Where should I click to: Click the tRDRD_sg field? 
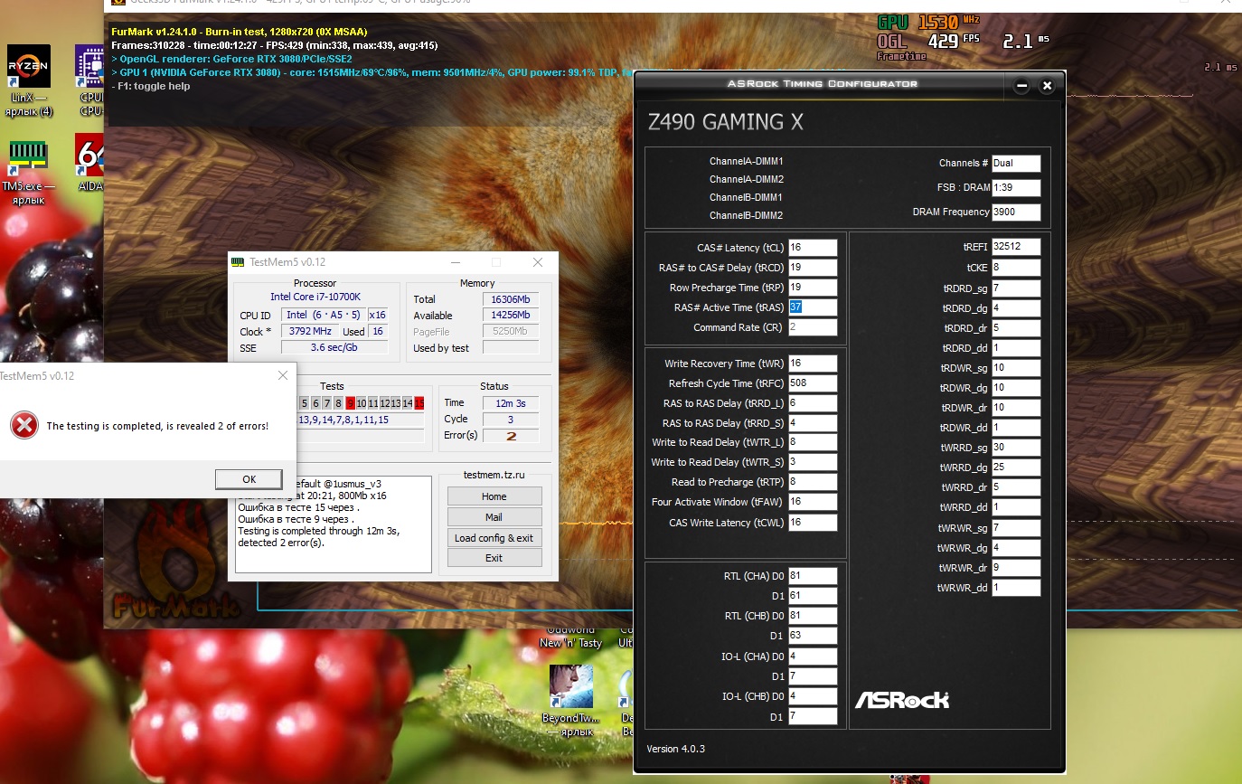[x=1016, y=288]
